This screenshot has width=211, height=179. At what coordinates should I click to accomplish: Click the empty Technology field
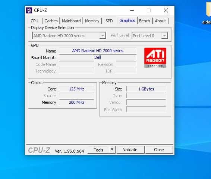76,71
